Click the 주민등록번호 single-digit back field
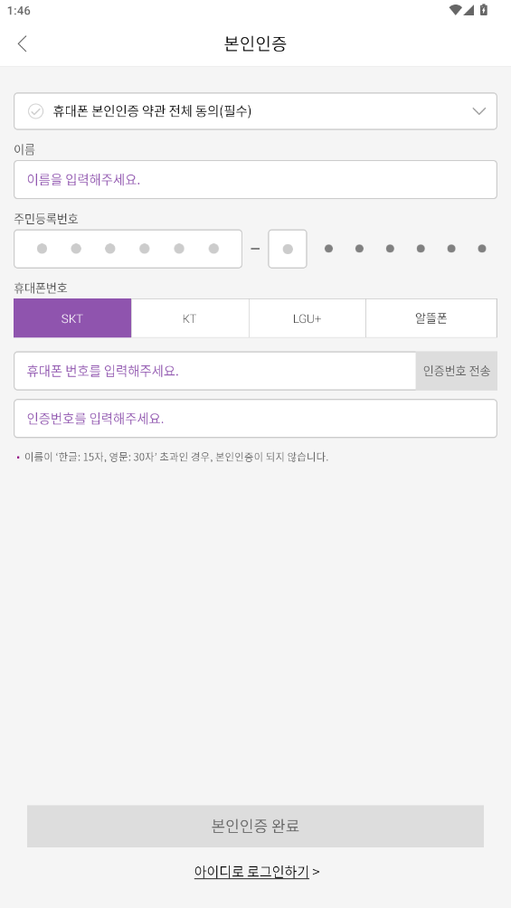The image size is (511, 908). tap(288, 249)
